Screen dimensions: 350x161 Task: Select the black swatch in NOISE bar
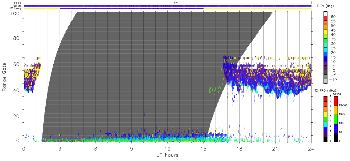(335, 137)
